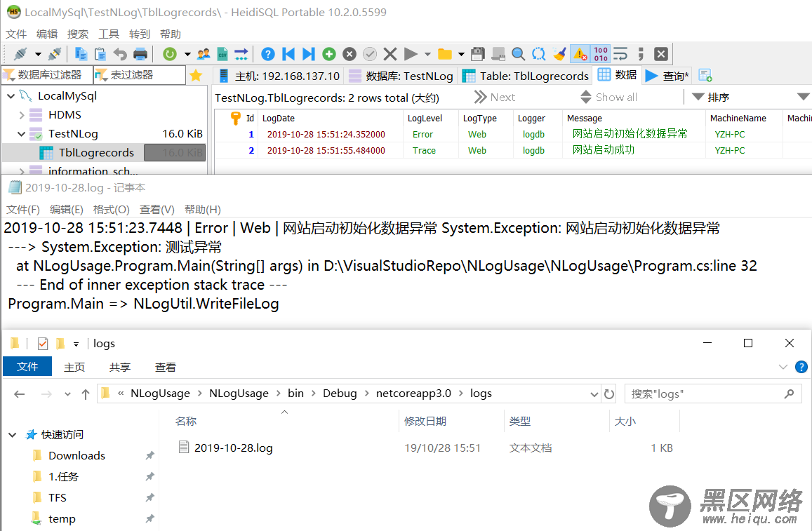812x531 pixels.
Task: Click the blue help question mark icon
Action: [x=267, y=54]
